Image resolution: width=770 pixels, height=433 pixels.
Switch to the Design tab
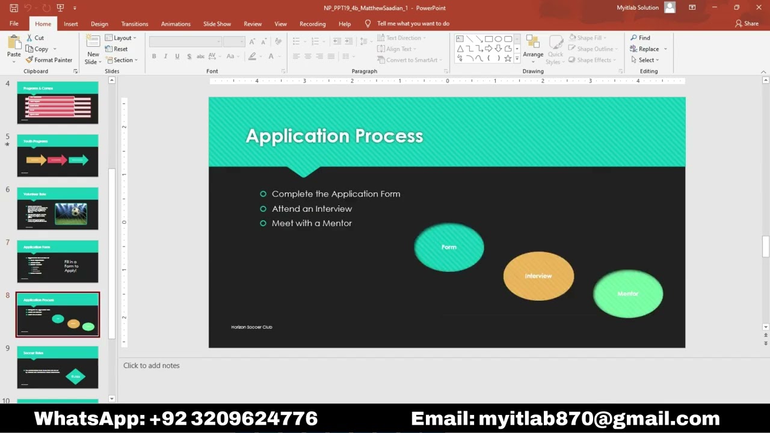(99, 24)
